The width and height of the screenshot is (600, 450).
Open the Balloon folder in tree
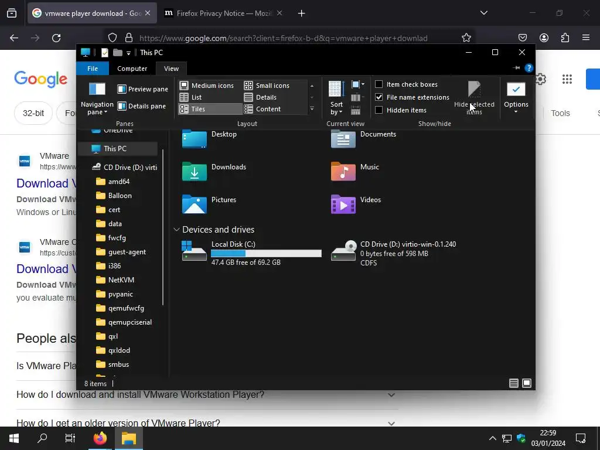pos(114,196)
